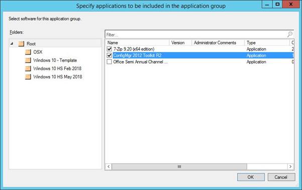Click the magnifier search icon in Filter box
The image size is (302, 190).
point(290,34)
